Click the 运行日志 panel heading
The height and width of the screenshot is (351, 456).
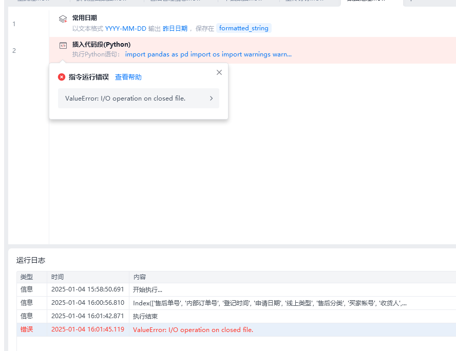click(31, 260)
